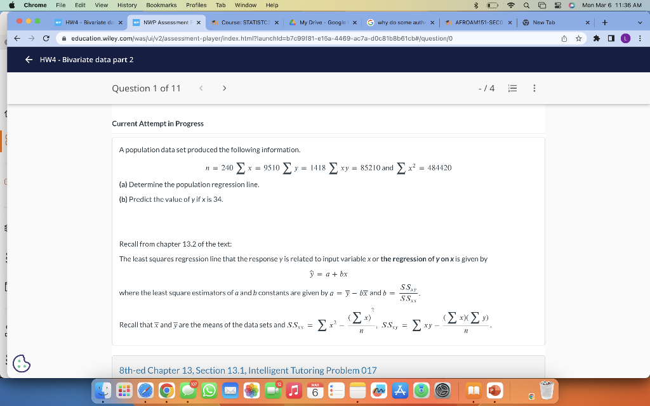Open the question list icon in the assessment player
This screenshot has width=650, height=406.
click(512, 88)
